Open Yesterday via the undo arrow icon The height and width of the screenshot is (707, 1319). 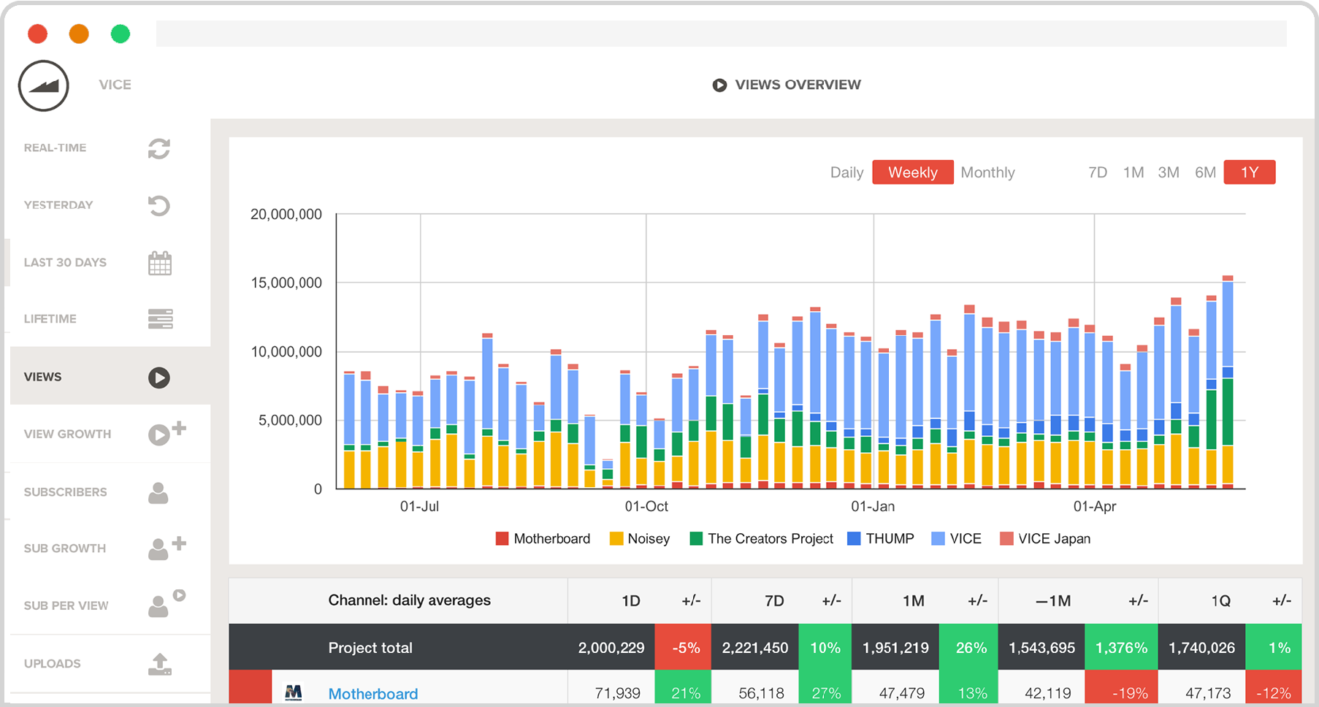point(159,205)
